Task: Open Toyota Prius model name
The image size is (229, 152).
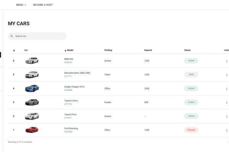Action: [x=70, y=114]
